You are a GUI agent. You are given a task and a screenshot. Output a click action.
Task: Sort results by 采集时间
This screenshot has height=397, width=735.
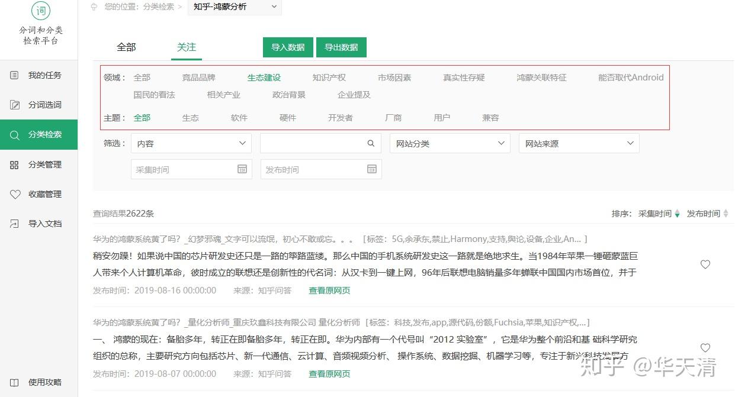point(659,214)
